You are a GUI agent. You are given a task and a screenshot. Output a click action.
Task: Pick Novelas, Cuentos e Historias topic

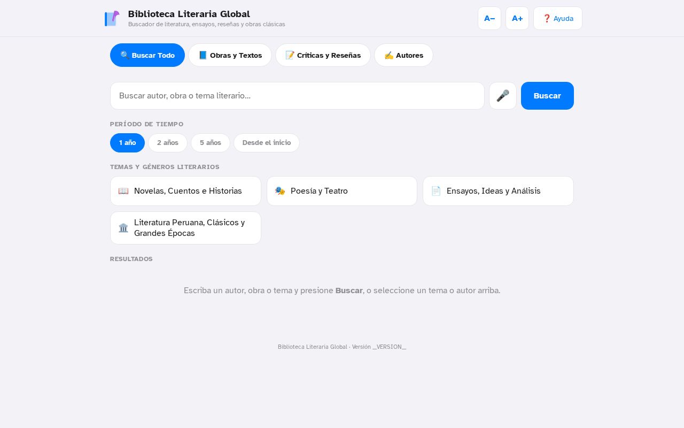point(185,191)
